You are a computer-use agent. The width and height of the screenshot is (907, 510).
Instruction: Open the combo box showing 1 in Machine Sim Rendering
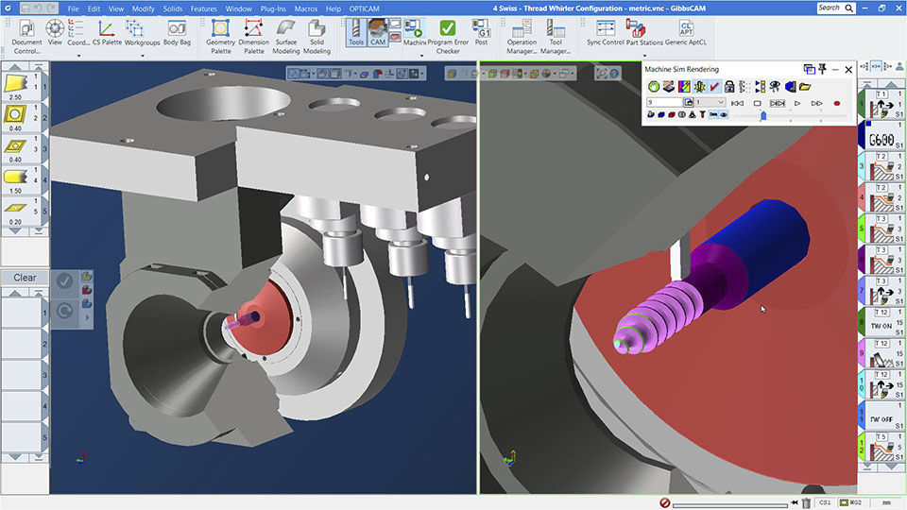[x=710, y=102]
